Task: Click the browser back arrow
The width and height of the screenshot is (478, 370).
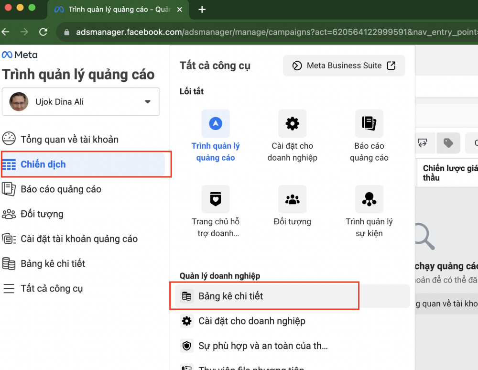Action: [x=5, y=32]
